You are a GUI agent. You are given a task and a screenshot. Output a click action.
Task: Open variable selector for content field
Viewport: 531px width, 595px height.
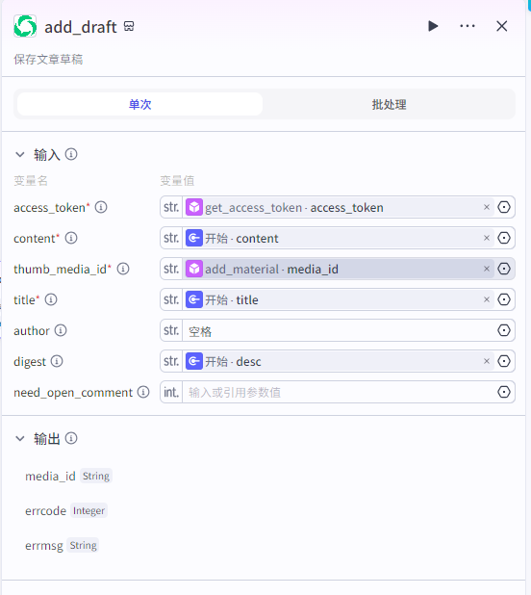point(504,238)
